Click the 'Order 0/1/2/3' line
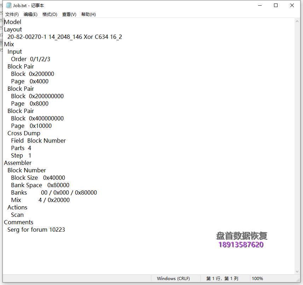Image resolution: width=303 pixels, height=285 pixels. click(x=30, y=59)
